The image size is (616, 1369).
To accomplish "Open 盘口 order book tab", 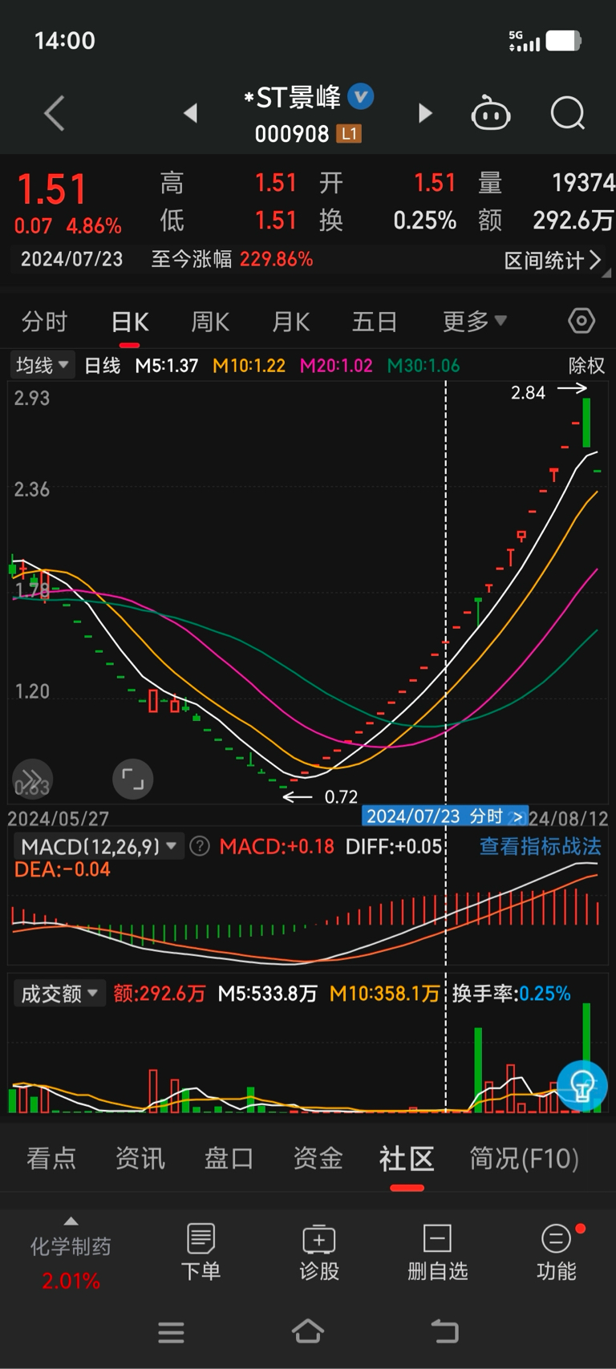I will (229, 1158).
